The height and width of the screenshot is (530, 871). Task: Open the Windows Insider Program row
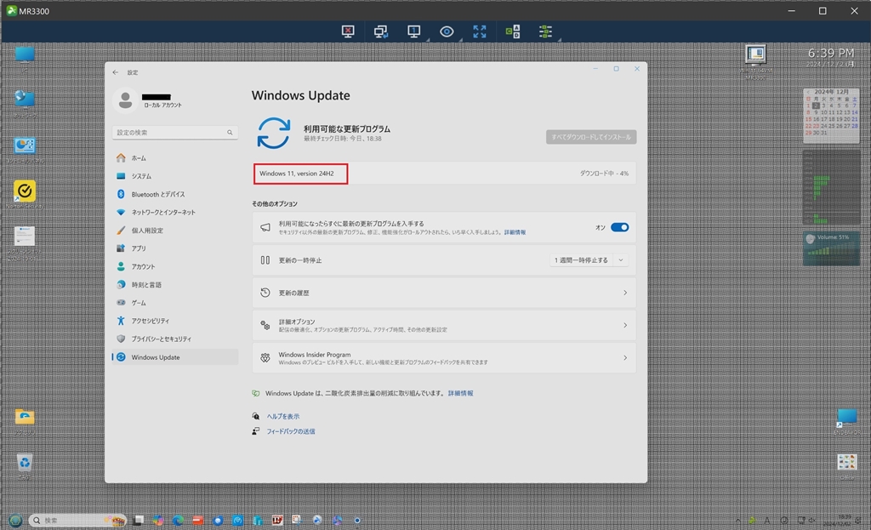pos(444,358)
